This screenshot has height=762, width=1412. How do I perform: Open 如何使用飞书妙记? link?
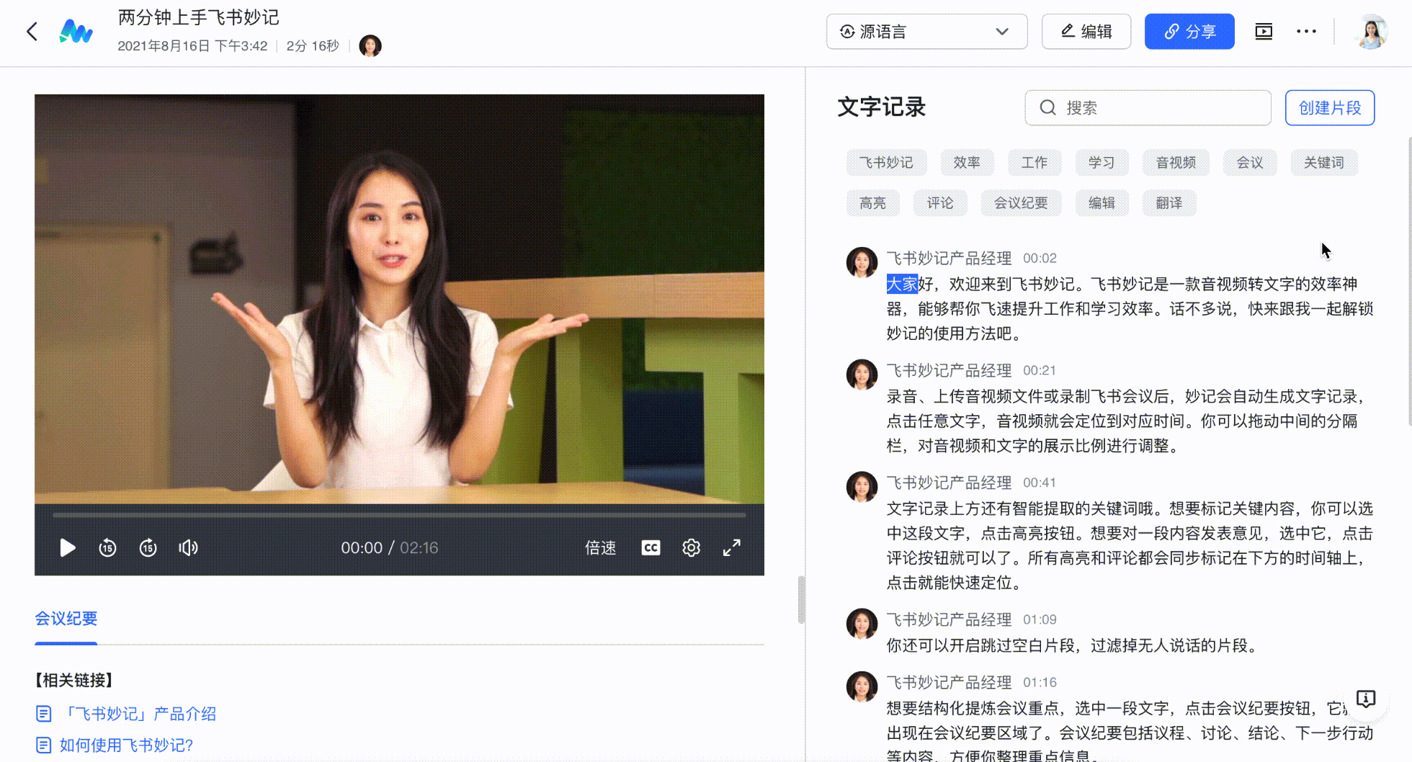pos(126,745)
